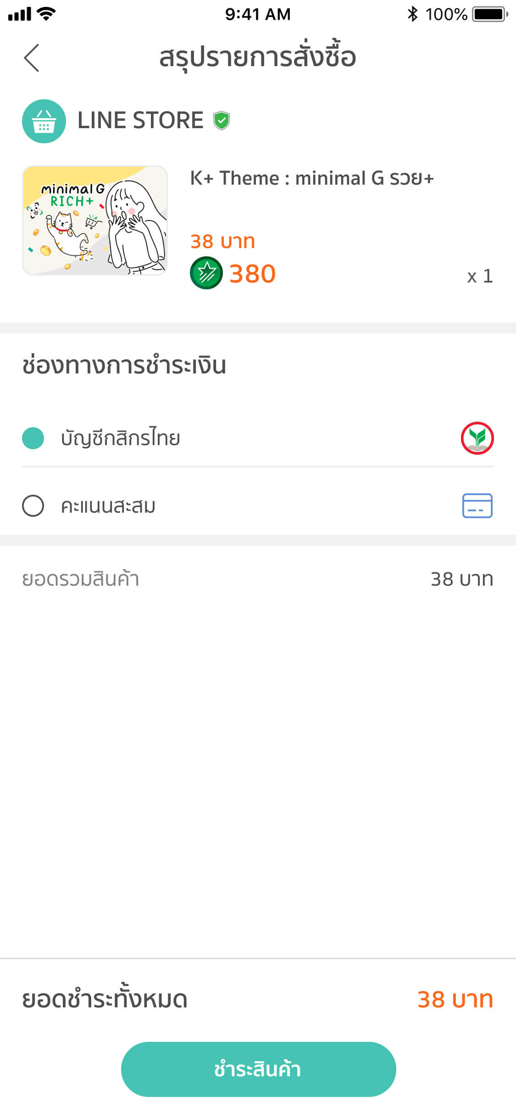Tap the green star points icon
Viewport: 516px width, 1119px height.
(206, 273)
